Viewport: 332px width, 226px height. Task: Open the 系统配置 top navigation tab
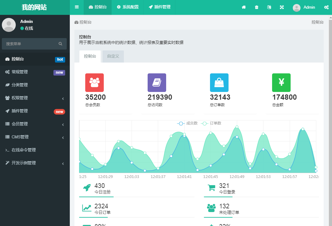pos(128,7)
